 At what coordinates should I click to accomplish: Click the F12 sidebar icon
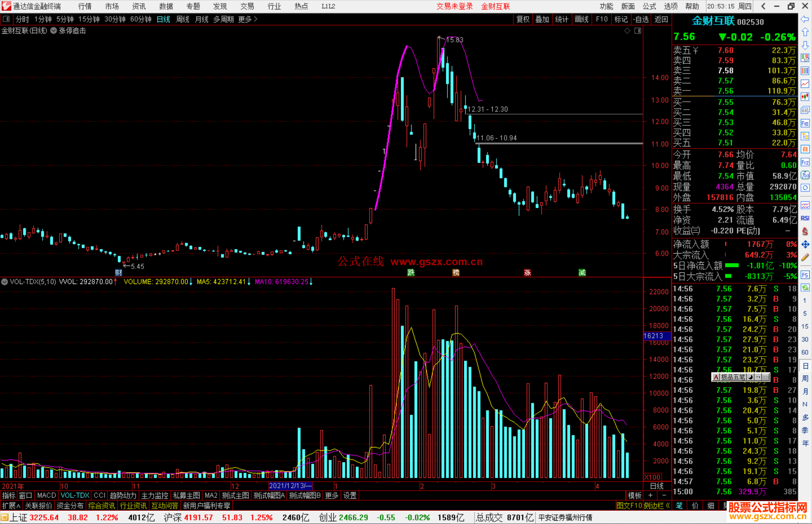[805, 162]
